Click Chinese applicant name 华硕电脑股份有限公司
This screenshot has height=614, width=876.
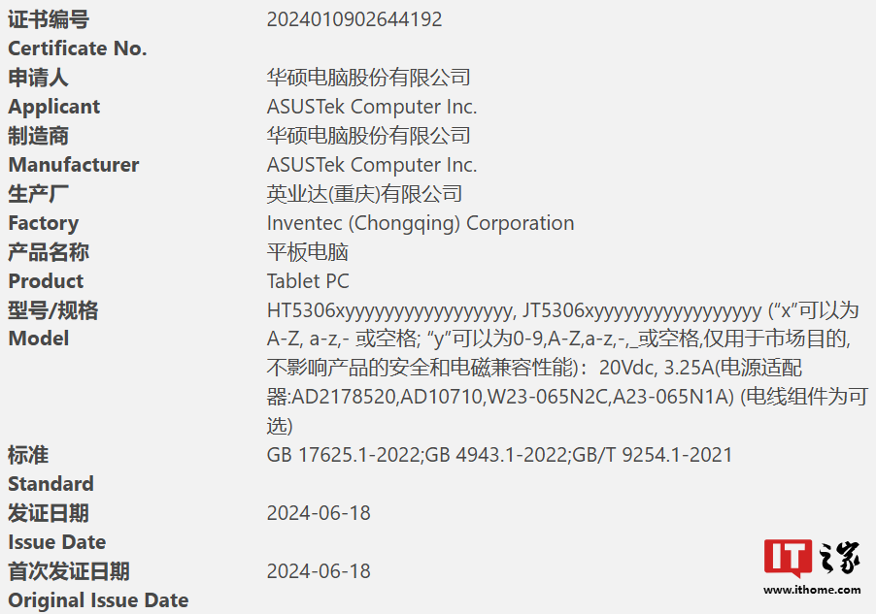(x=369, y=78)
